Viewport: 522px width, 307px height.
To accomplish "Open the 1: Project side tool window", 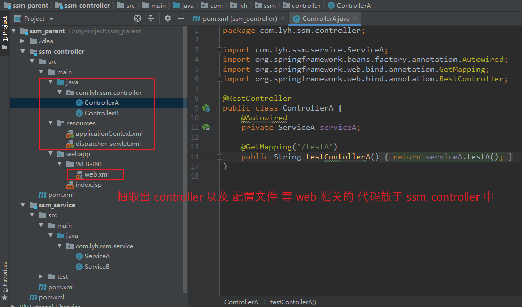I will [5, 33].
